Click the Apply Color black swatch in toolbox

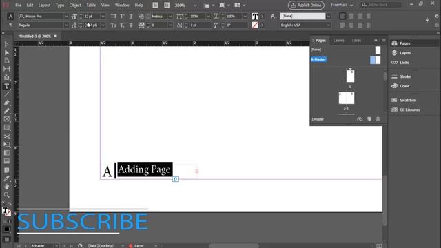pos(7,229)
